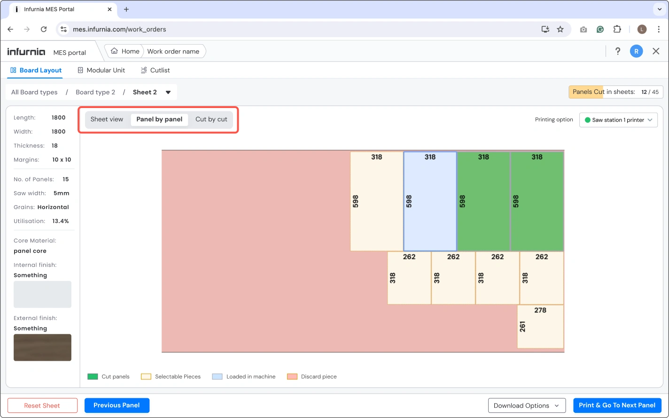
Task: Click the Reset Sheet button
Action: point(42,405)
